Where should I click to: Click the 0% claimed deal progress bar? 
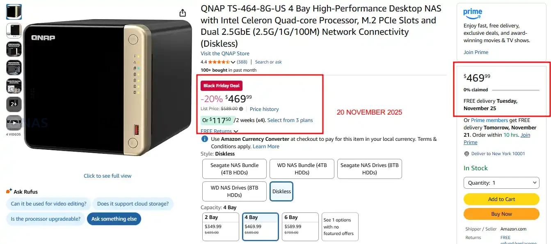point(515,90)
